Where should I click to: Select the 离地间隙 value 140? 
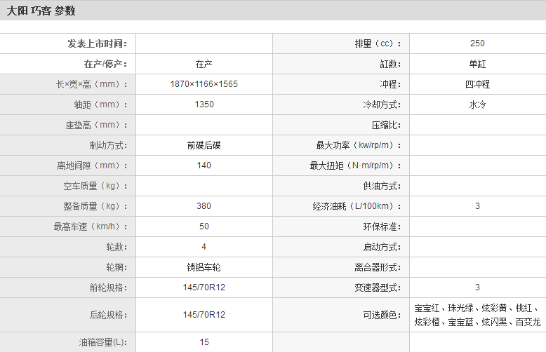[204, 165]
